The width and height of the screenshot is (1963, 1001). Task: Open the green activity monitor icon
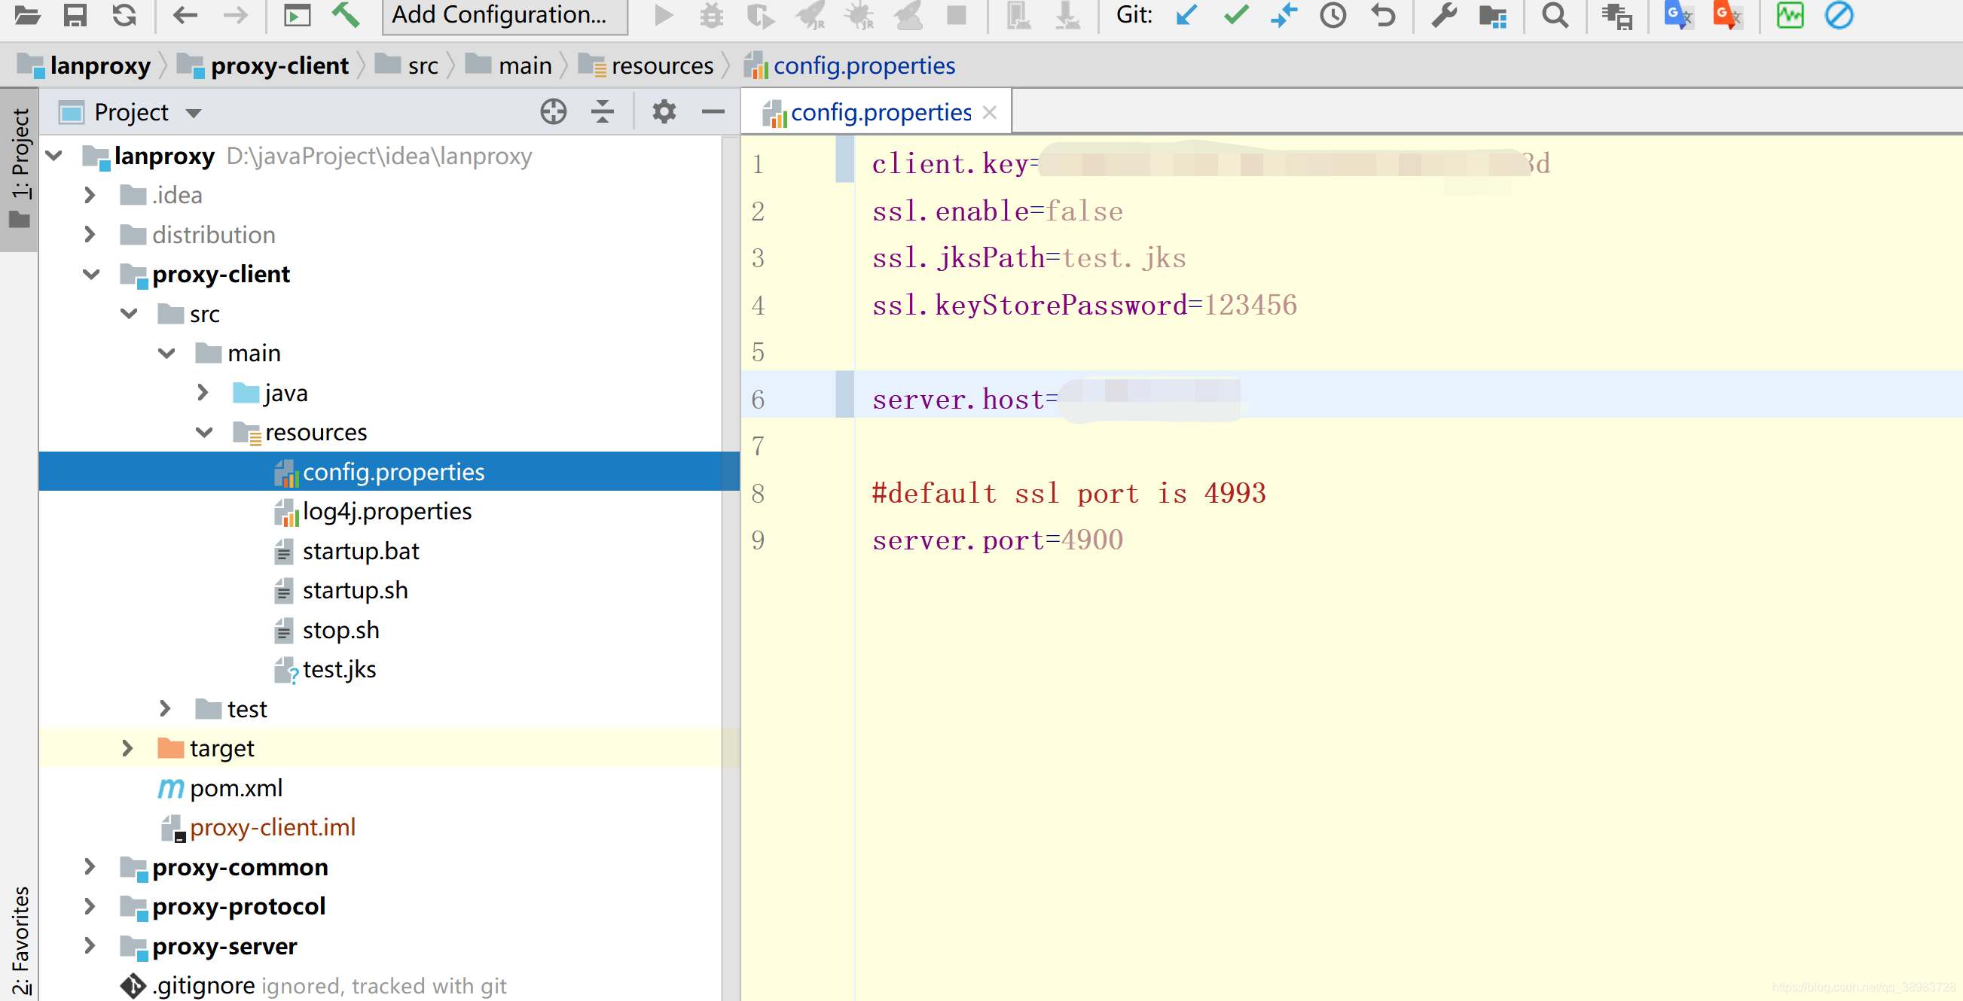point(1789,15)
